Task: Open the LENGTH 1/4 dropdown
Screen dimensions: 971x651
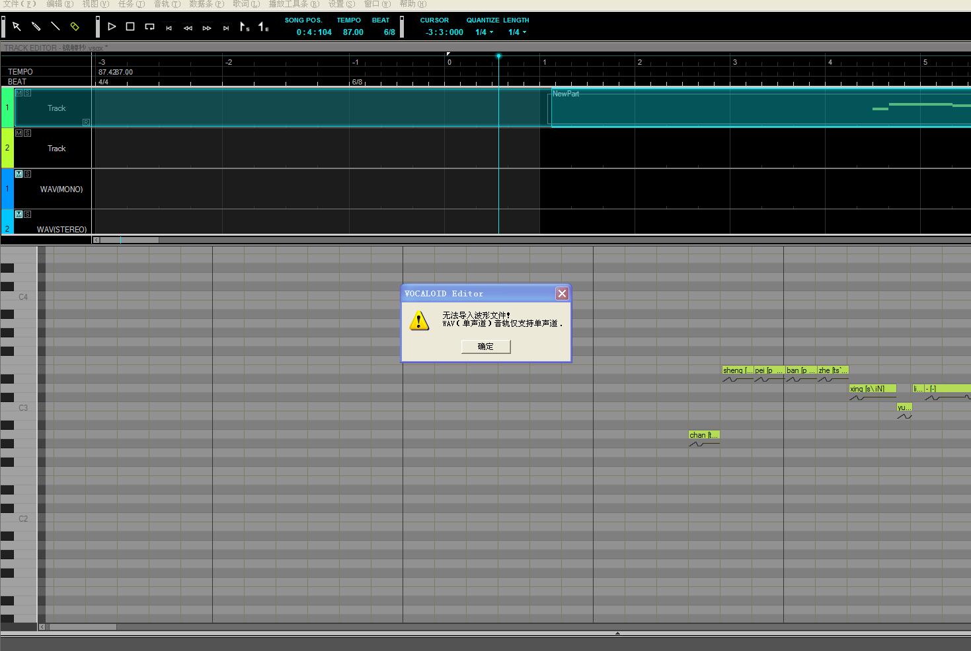Action: pyautogui.click(x=518, y=32)
